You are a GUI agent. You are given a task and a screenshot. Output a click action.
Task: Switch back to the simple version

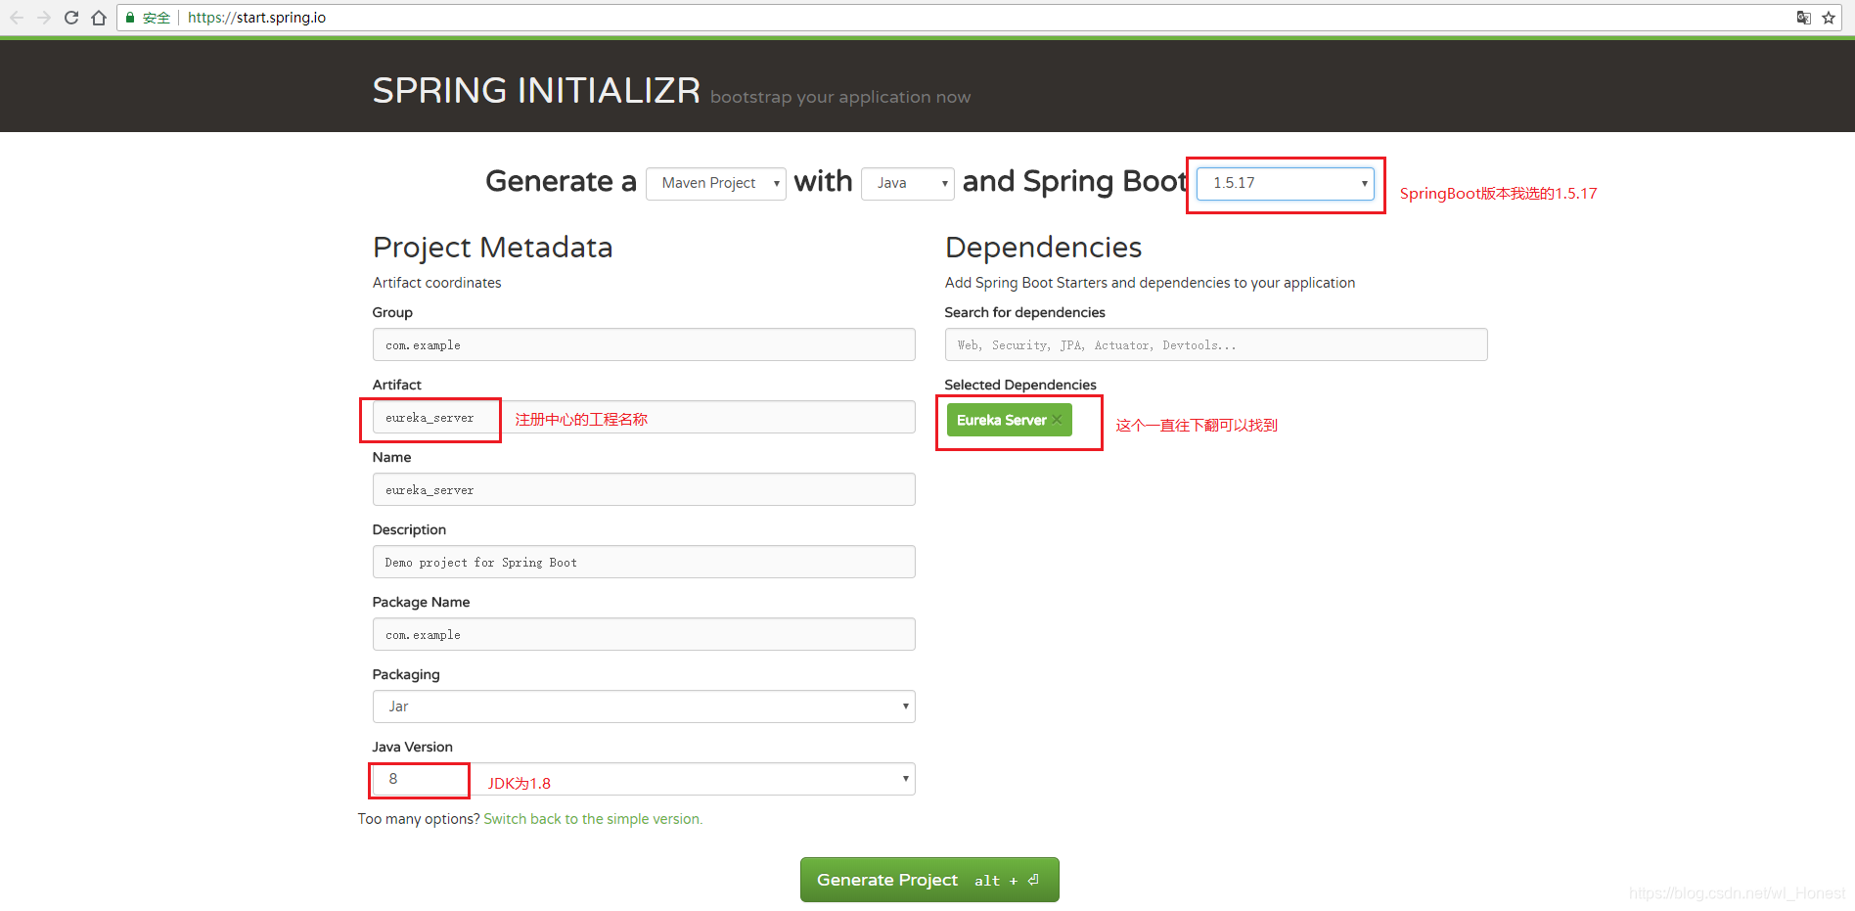point(593,819)
